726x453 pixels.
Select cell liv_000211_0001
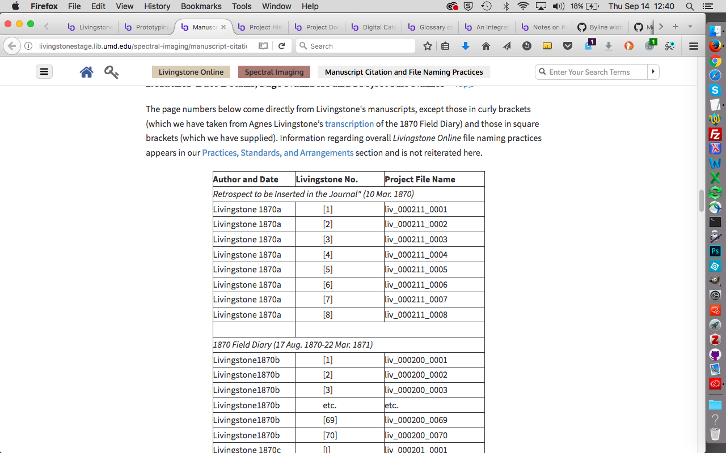click(434, 209)
